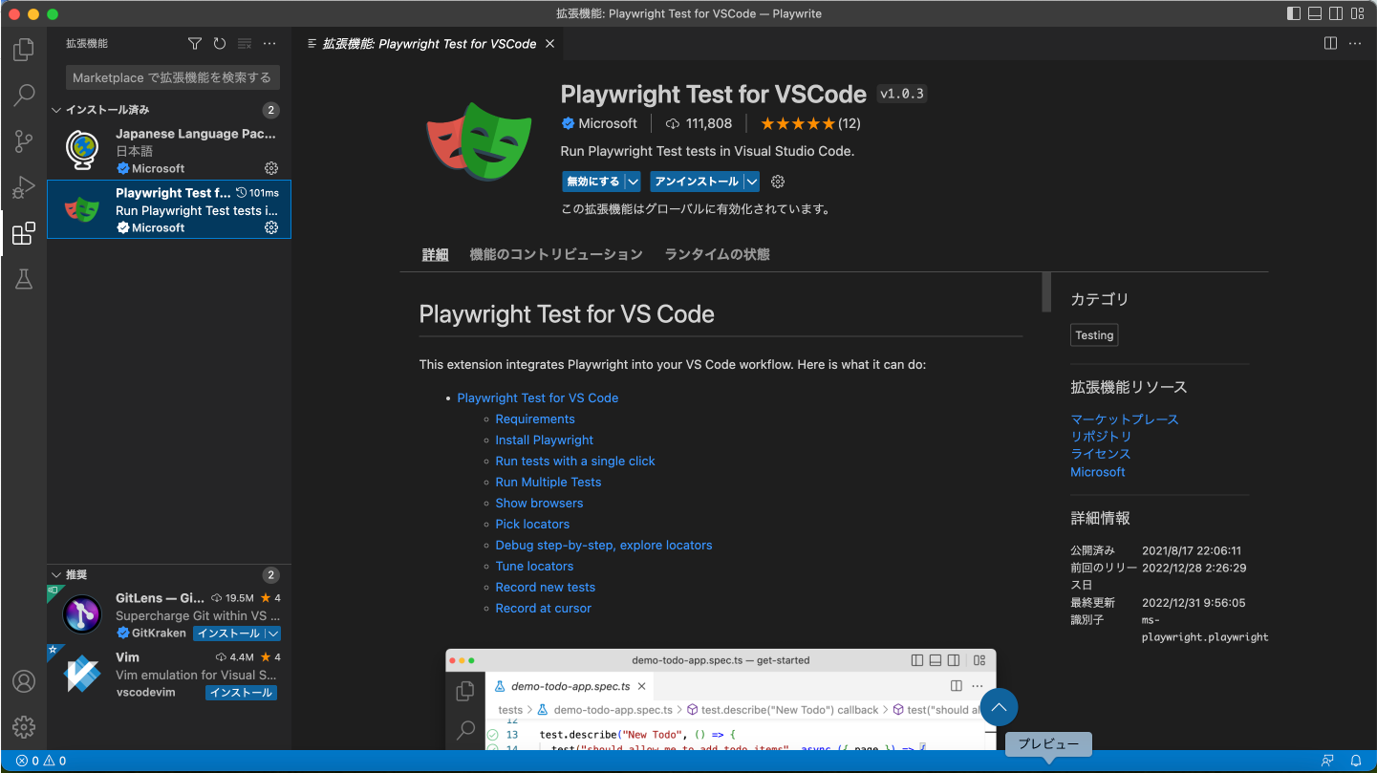Open the Source Control view
This screenshot has width=1377, height=773.
point(24,141)
